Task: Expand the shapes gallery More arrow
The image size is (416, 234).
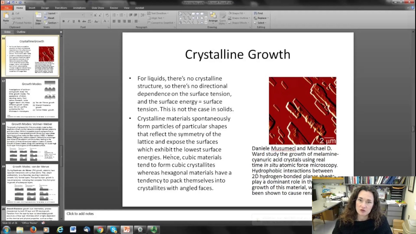Action: click(x=206, y=23)
